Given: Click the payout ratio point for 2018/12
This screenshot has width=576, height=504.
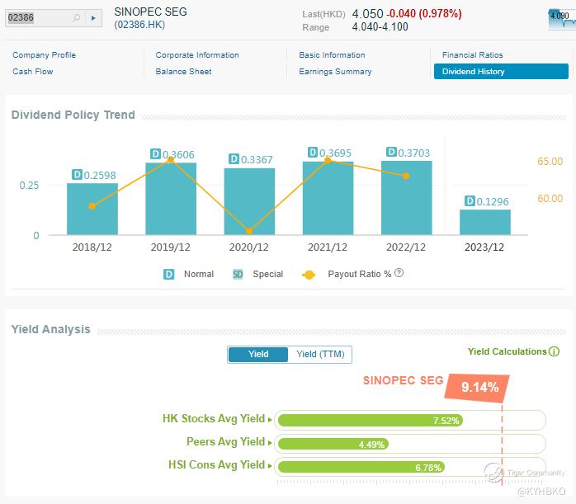Looking at the screenshot, I should (x=92, y=206).
